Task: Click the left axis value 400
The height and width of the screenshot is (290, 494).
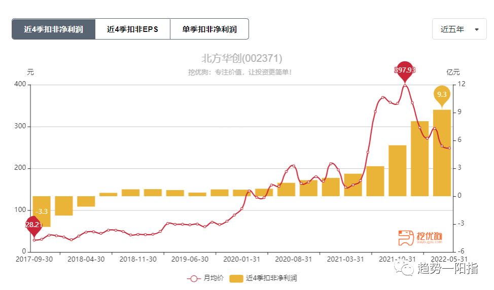Action: click(x=20, y=84)
